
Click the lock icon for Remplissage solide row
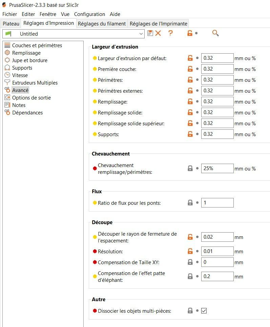click(190, 112)
